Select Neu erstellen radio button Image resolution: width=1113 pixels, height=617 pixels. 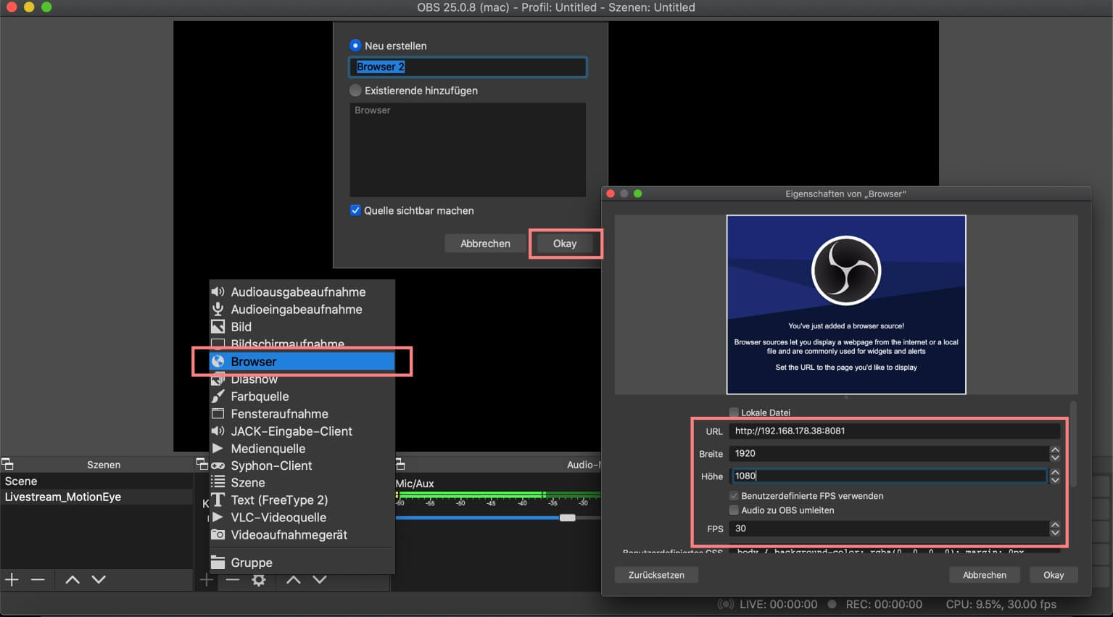point(355,45)
